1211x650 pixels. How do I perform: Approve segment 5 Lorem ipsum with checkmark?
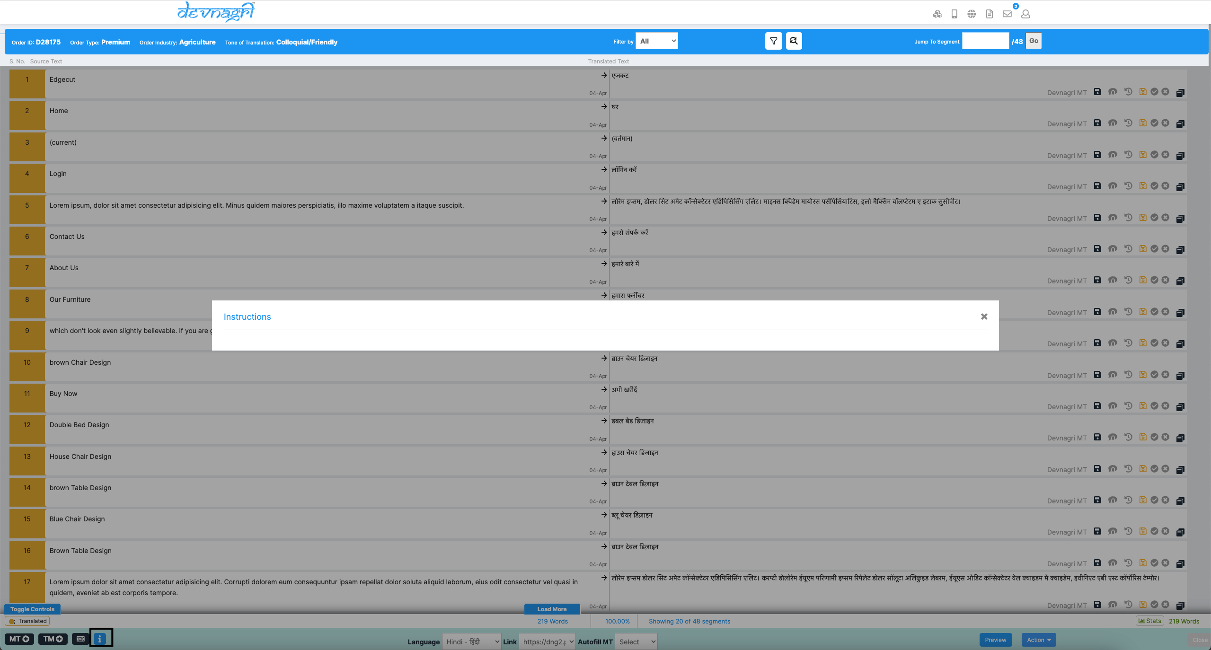(x=1155, y=218)
